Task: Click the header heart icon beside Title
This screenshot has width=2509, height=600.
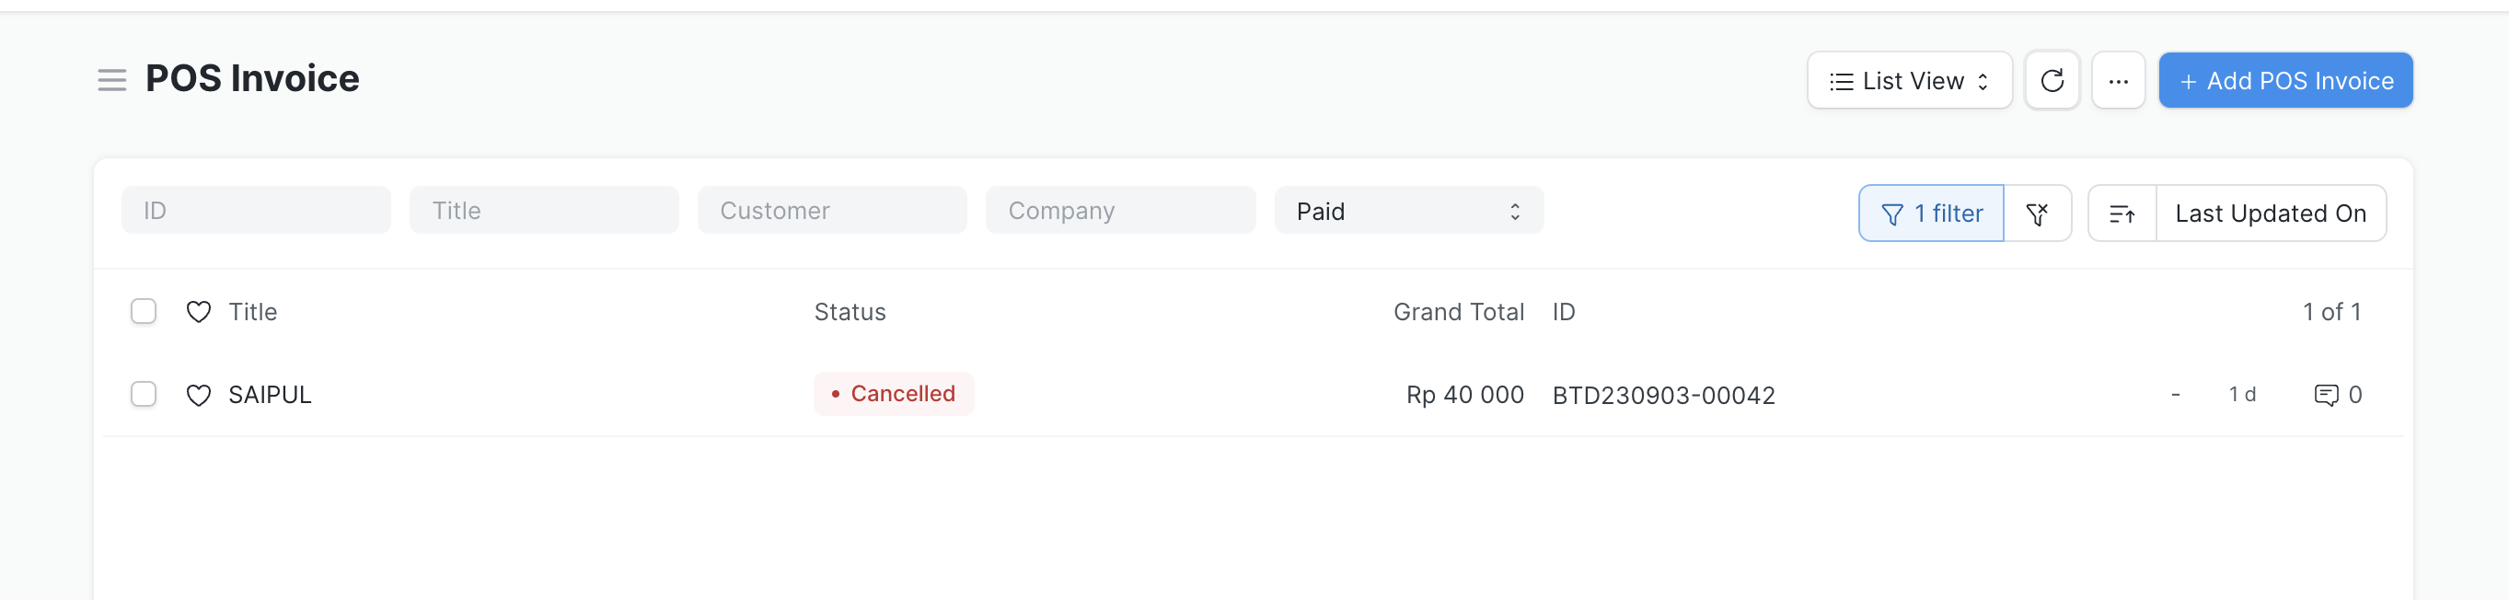Action: click(x=199, y=312)
